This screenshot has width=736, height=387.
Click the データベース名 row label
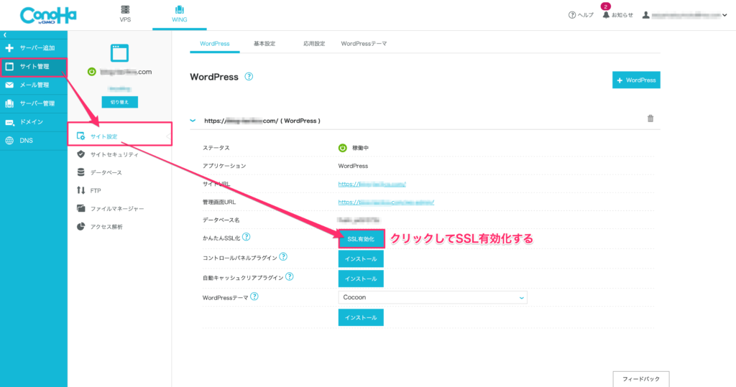tap(221, 220)
